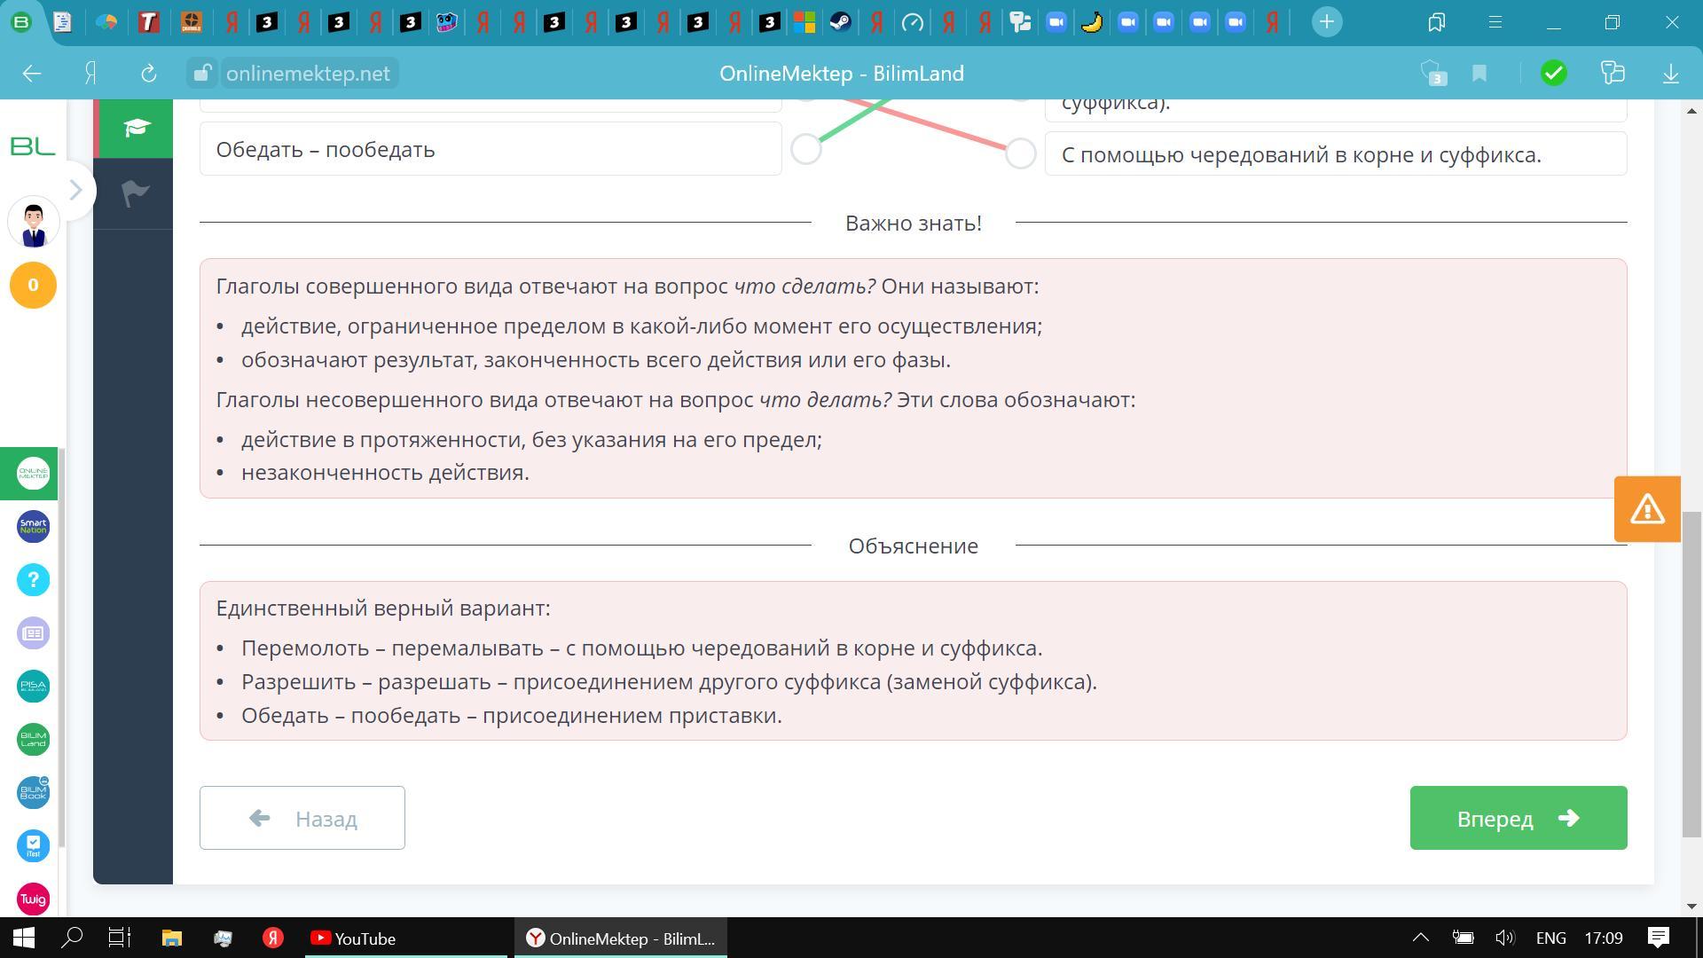Click the question mark help icon
The height and width of the screenshot is (958, 1703).
(x=33, y=580)
